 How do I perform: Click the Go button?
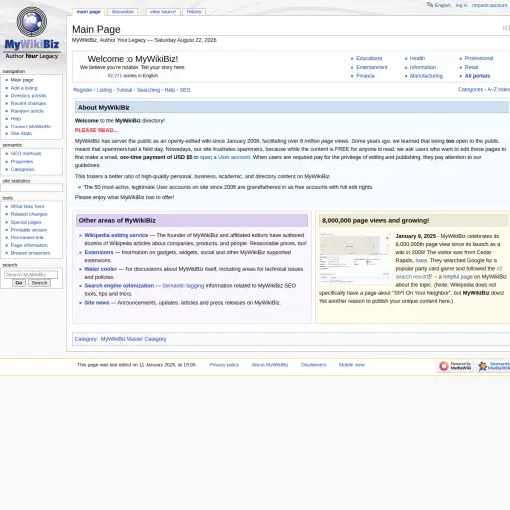19,283
